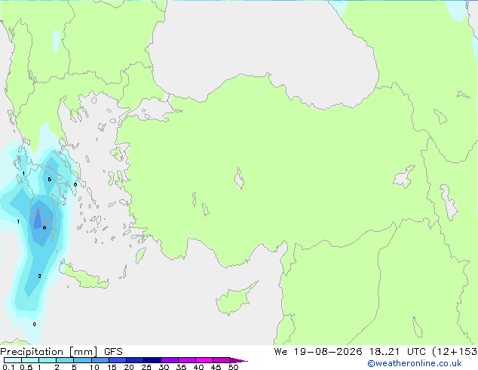Click the over-50 arrow tip of the legend
478x370 pixels.
tap(239, 360)
